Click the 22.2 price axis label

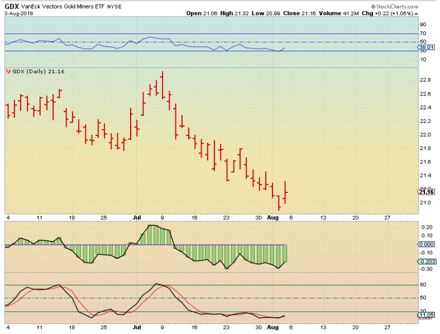point(425,121)
